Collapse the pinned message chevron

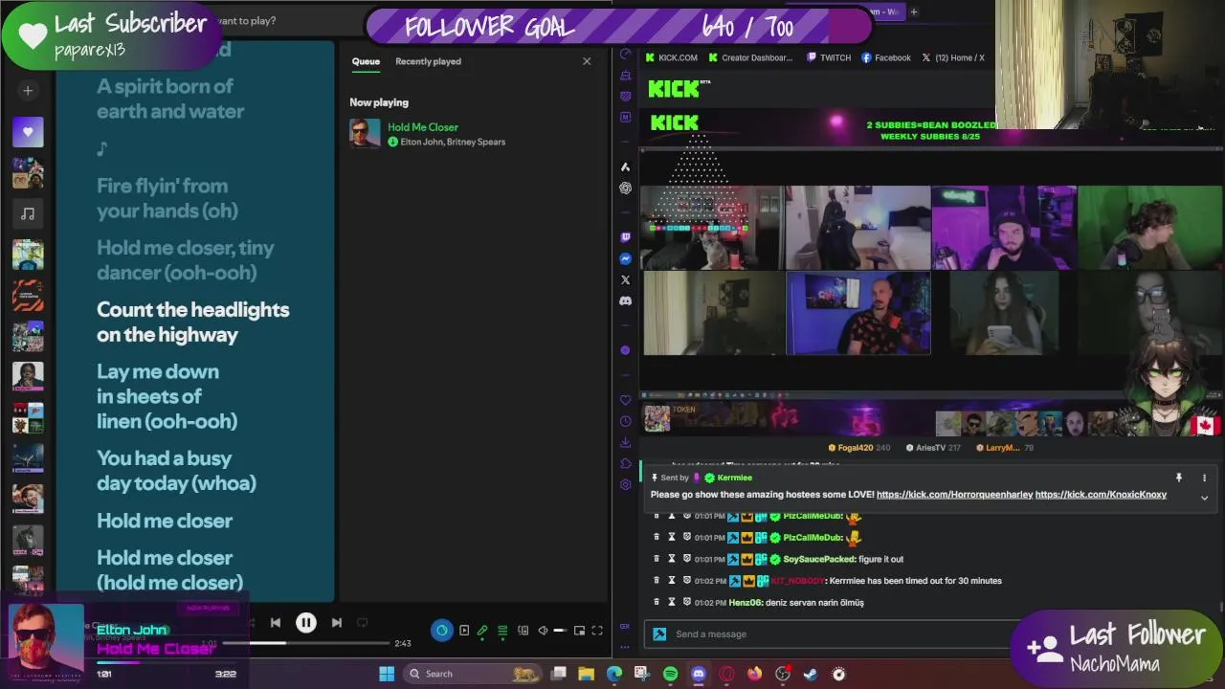pos(1204,498)
